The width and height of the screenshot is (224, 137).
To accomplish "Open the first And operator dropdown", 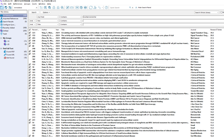I will tap(32, 21).
